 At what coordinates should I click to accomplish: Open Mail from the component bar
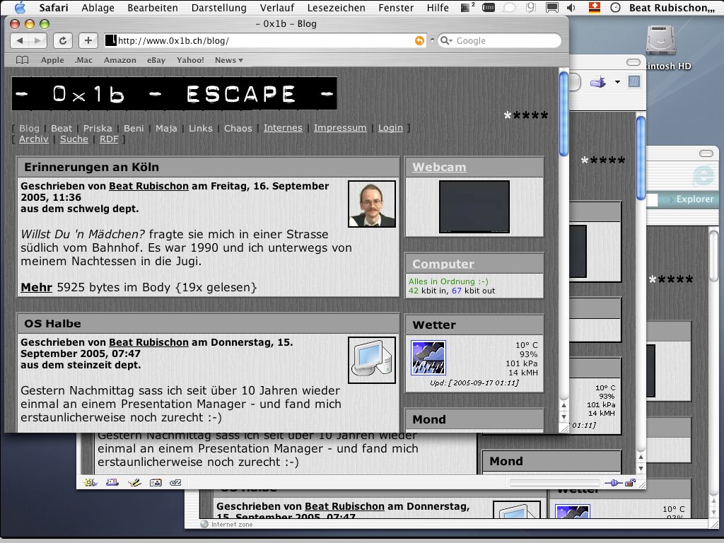coord(112,482)
